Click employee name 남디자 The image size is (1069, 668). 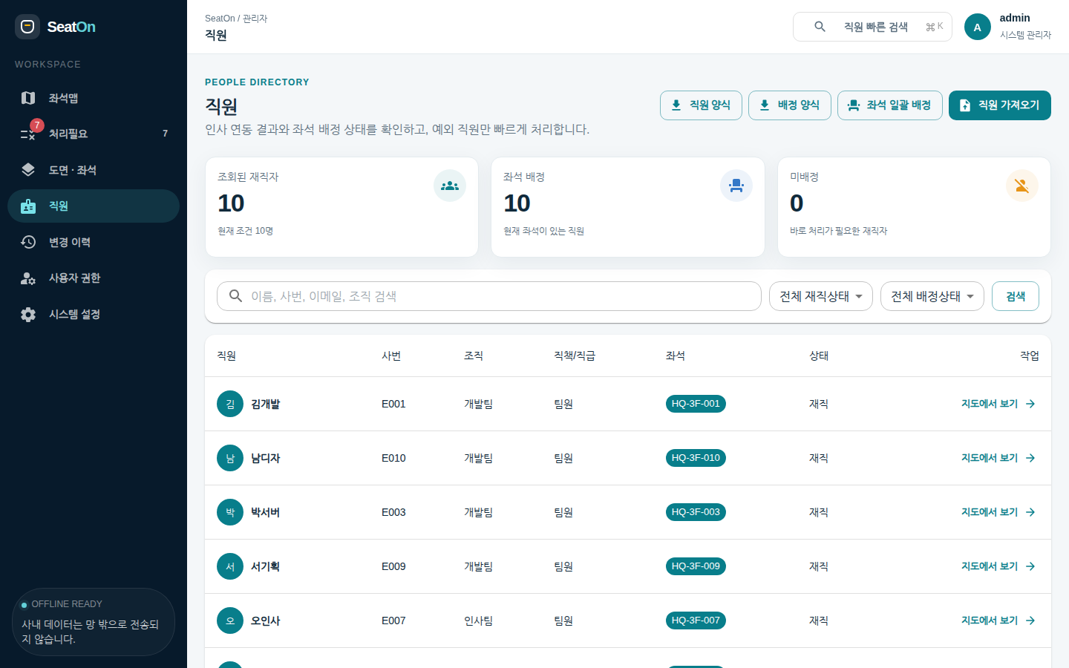coord(266,458)
